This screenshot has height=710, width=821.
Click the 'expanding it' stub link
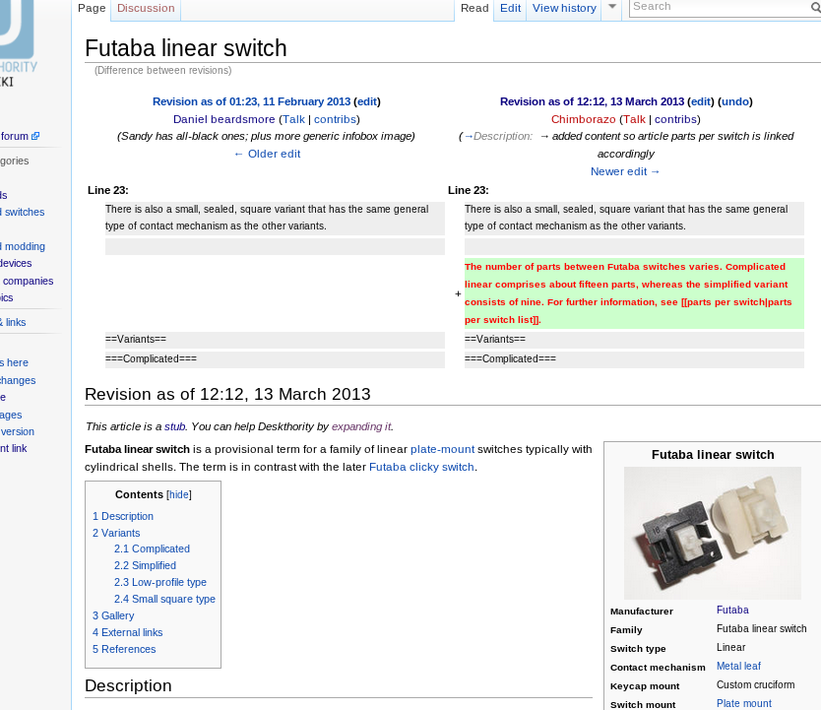(x=361, y=426)
